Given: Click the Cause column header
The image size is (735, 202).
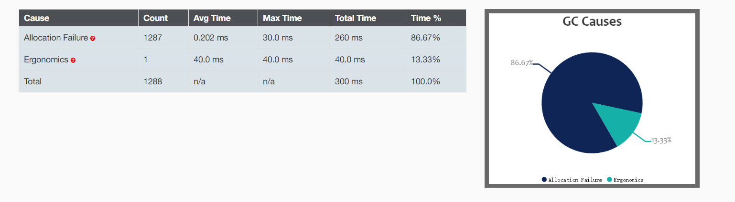Looking at the screenshot, I should point(37,18).
